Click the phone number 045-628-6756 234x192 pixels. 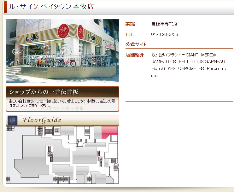coord(164,34)
